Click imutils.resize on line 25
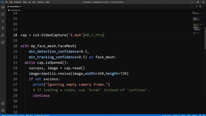Image resolution: width=206 pixels, height=116 pixels. coord(56,73)
